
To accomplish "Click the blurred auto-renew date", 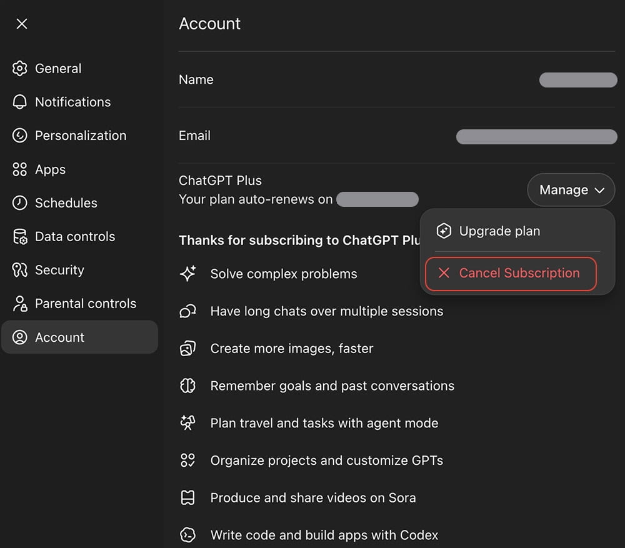I will pyautogui.click(x=377, y=199).
